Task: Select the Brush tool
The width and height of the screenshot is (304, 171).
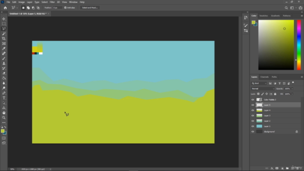Action: point(4,58)
